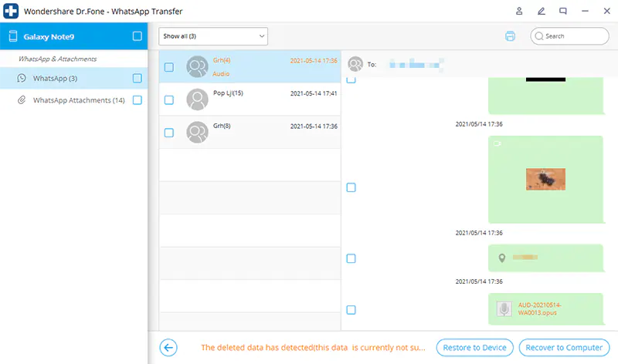Click the deleted data detected notice
The image size is (618, 364).
(x=314, y=348)
